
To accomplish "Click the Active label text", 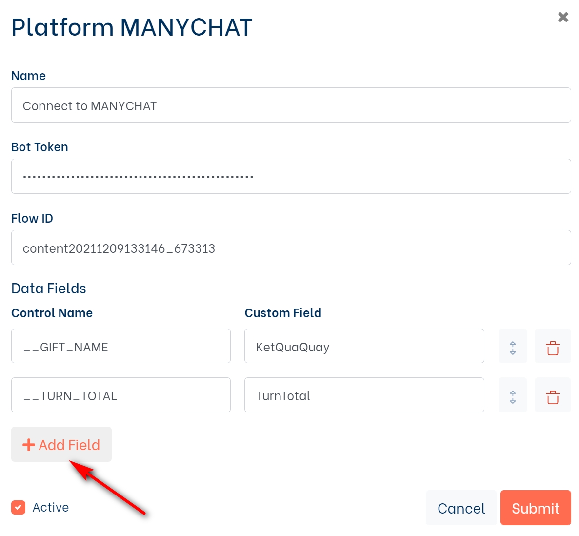I will point(51,508).
